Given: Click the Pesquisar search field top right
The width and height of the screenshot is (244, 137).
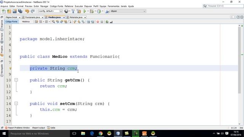Looking at the screenshot, I should (223, 6).
